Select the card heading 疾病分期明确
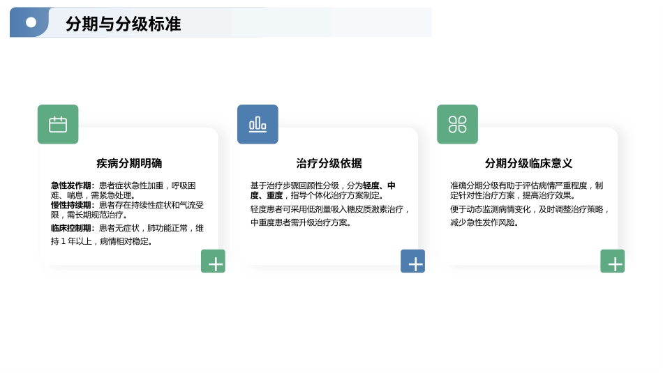Viewport: 663px width, 373px height. [x=129, y=163]
